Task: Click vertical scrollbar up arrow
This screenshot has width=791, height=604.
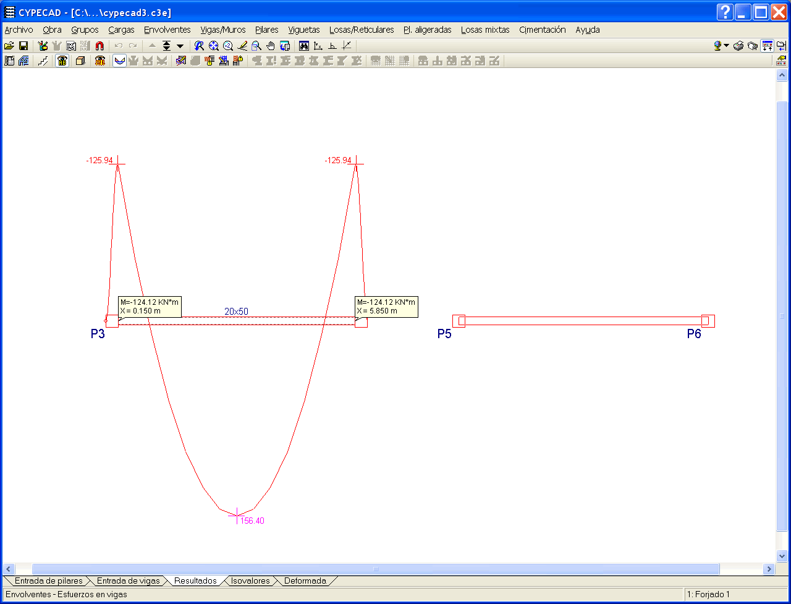Action: [x=782, y=74]
